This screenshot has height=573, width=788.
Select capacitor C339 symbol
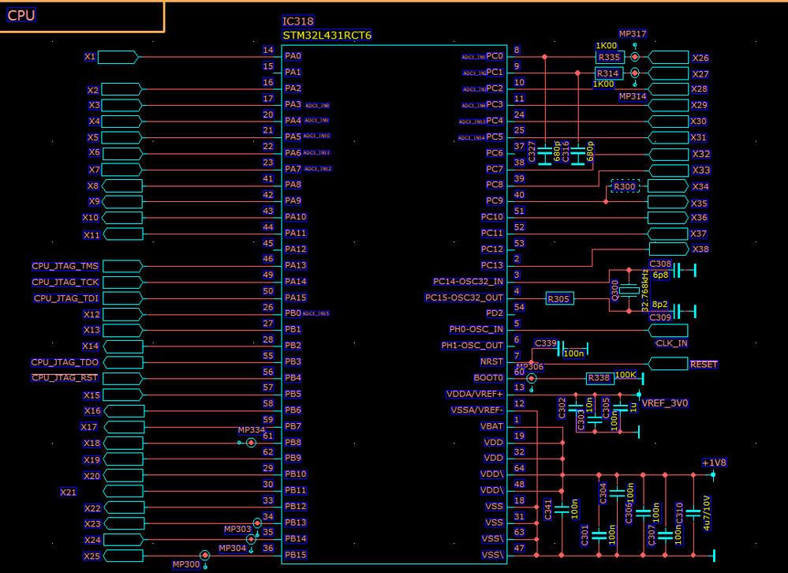[x=561, y=348]
